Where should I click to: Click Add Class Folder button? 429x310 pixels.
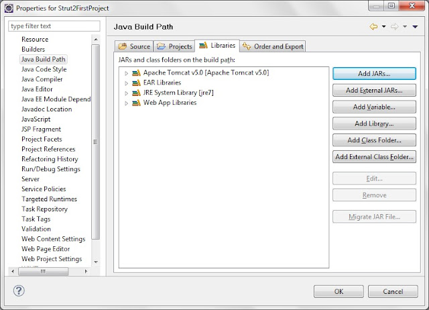[374, 140]
